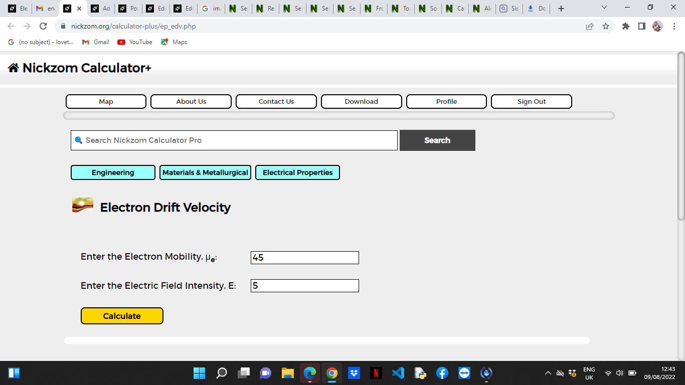Switch to Microsoft Edge on the taskbar
The height and width of the screenshot is (385, 685).
point(310,373)
